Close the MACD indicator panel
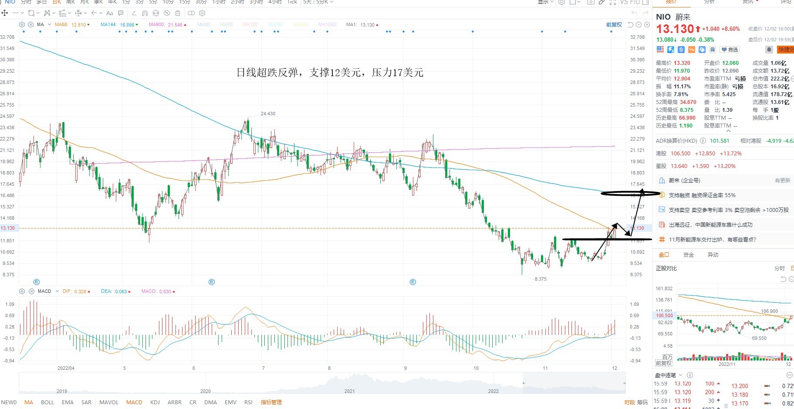The image size is (794, 409). [31, 291]
